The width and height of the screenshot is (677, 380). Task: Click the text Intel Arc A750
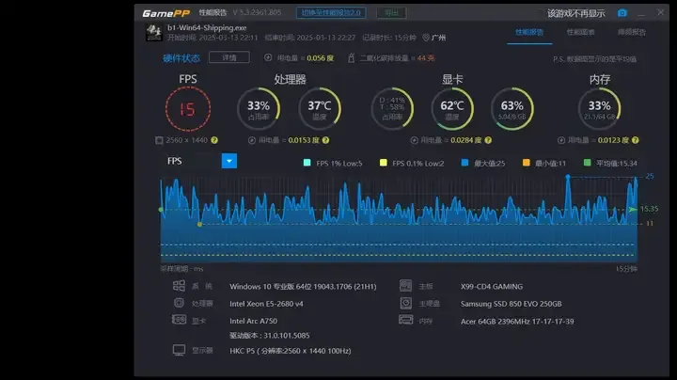[254, 321]
